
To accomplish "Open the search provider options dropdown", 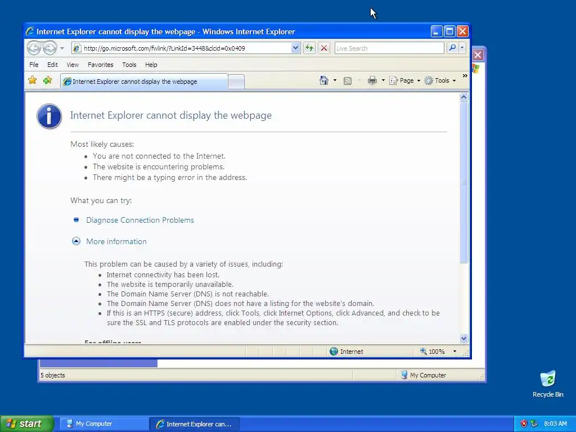I will coord(462,48).
